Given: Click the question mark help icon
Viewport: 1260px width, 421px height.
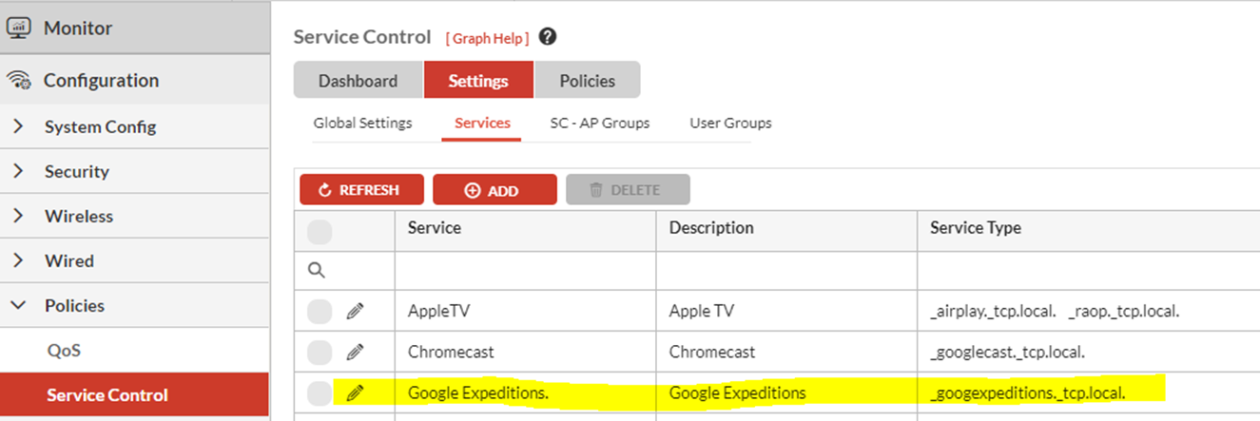Looking at the screenshot, I should point(547,37).
